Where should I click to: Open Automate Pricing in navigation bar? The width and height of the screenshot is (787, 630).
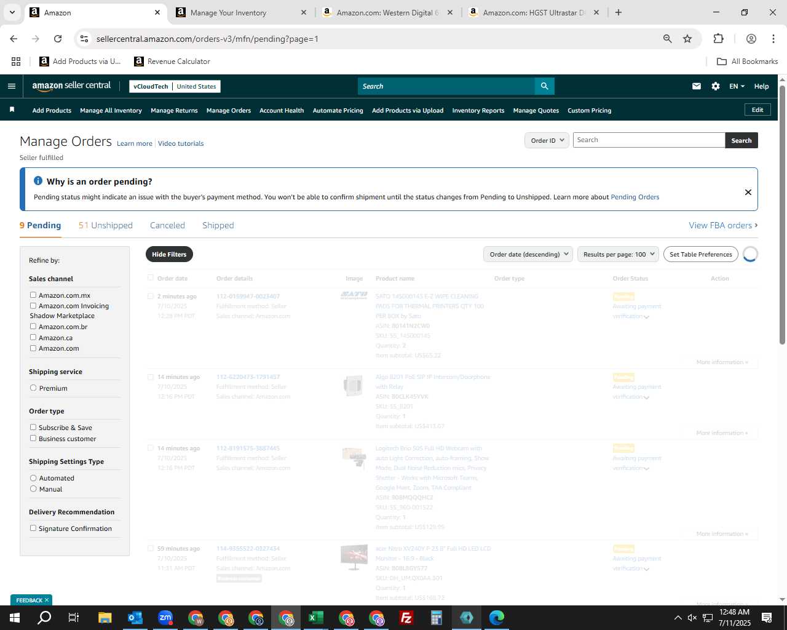tap(338, 111)
